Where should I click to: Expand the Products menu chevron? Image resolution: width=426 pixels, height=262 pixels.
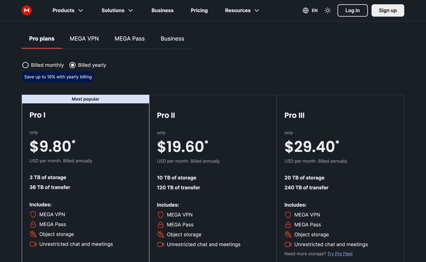[81, 10]
